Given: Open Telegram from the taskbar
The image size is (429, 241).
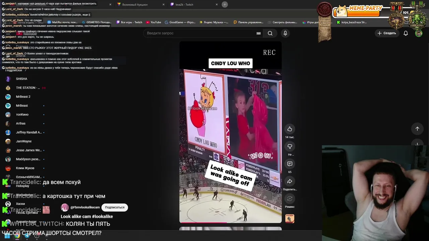Looking at the screenshot, I should click(x=27, y=236).
